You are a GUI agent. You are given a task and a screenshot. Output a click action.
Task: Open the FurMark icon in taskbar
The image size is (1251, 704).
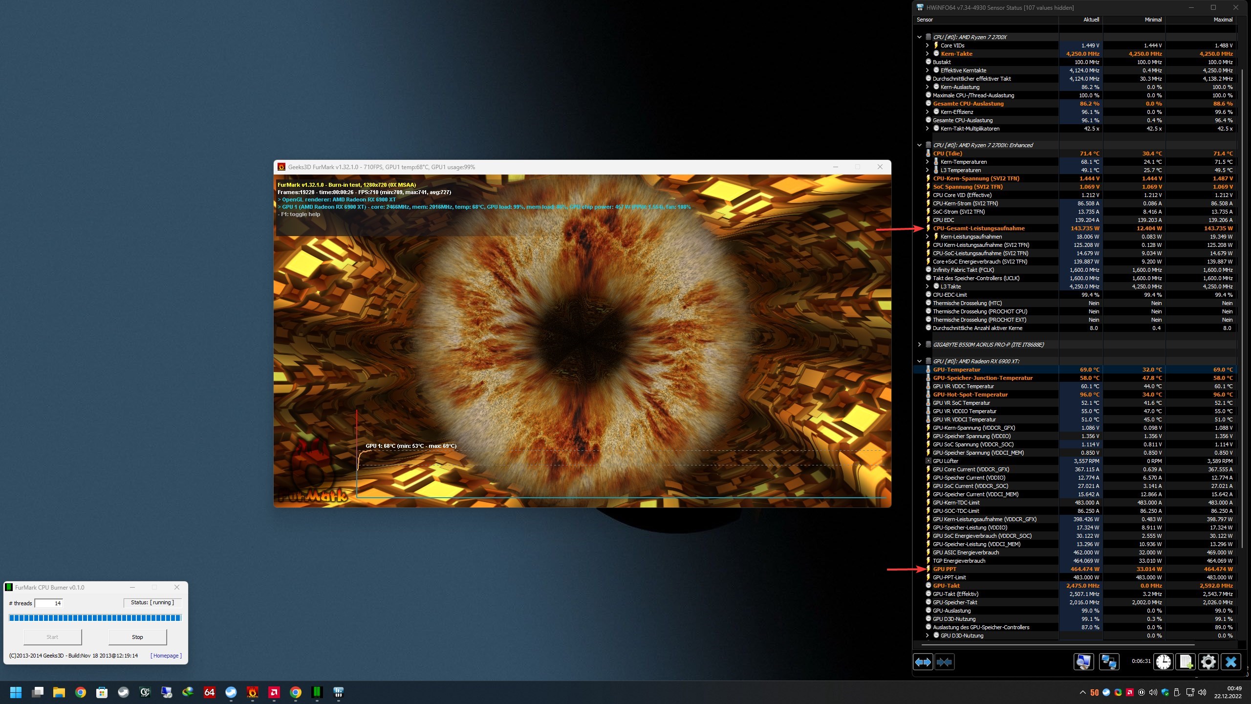pyautogui.click(x=252, y=692)
